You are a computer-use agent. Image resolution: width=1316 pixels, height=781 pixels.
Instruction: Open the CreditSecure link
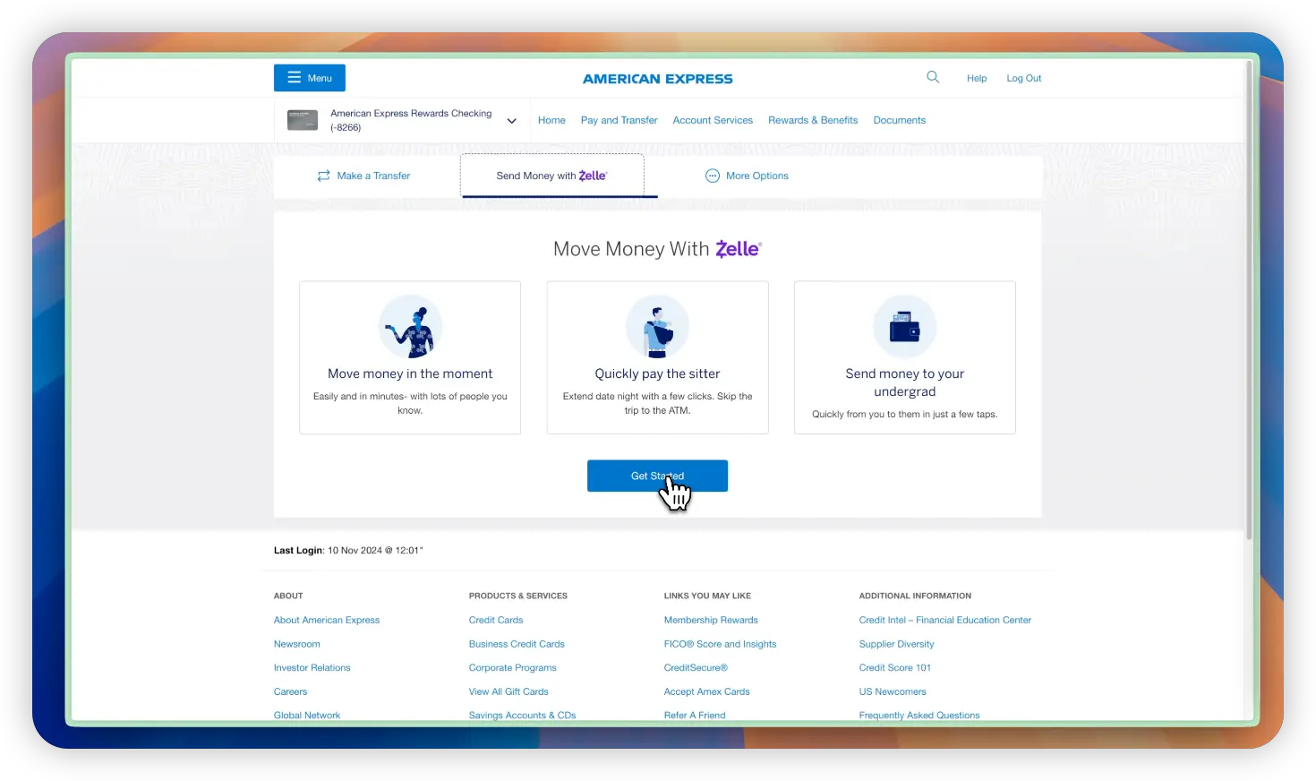coord(696,668)
